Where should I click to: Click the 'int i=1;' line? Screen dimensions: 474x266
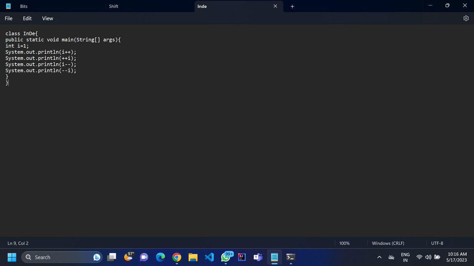click(x=17, y=46)
